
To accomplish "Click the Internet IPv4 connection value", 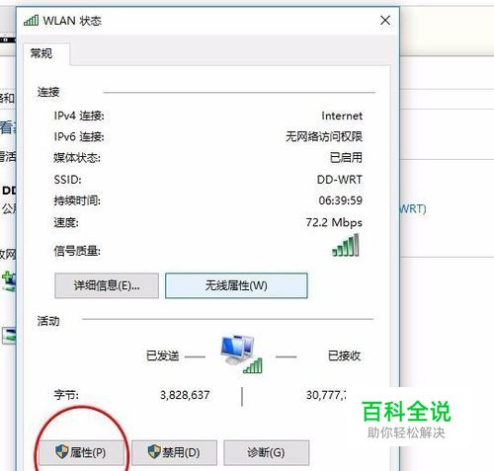I will (x=342, y=116).
